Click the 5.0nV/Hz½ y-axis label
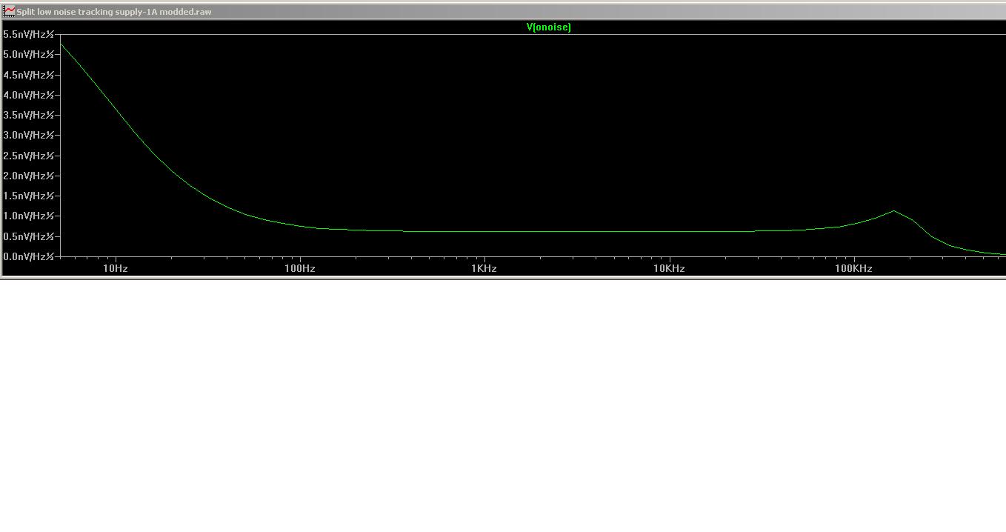Viewport: 1006px width, 532px height. [29, 54]
